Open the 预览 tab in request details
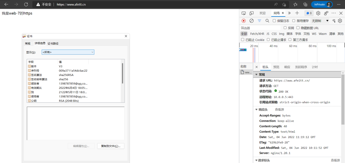Screen dimensions: 345x163 coord(276,67)
